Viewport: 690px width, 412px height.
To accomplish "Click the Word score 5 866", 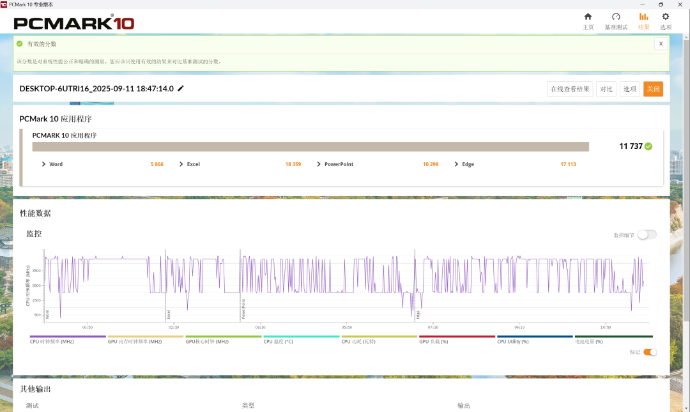I will (x=157, y=164).
